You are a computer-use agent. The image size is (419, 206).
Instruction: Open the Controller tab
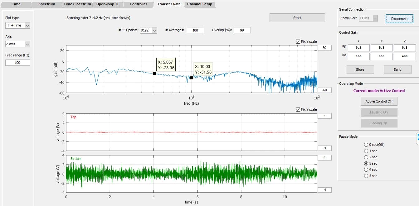138,4
